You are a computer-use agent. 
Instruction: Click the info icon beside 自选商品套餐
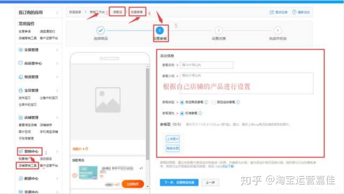(206, 102)
